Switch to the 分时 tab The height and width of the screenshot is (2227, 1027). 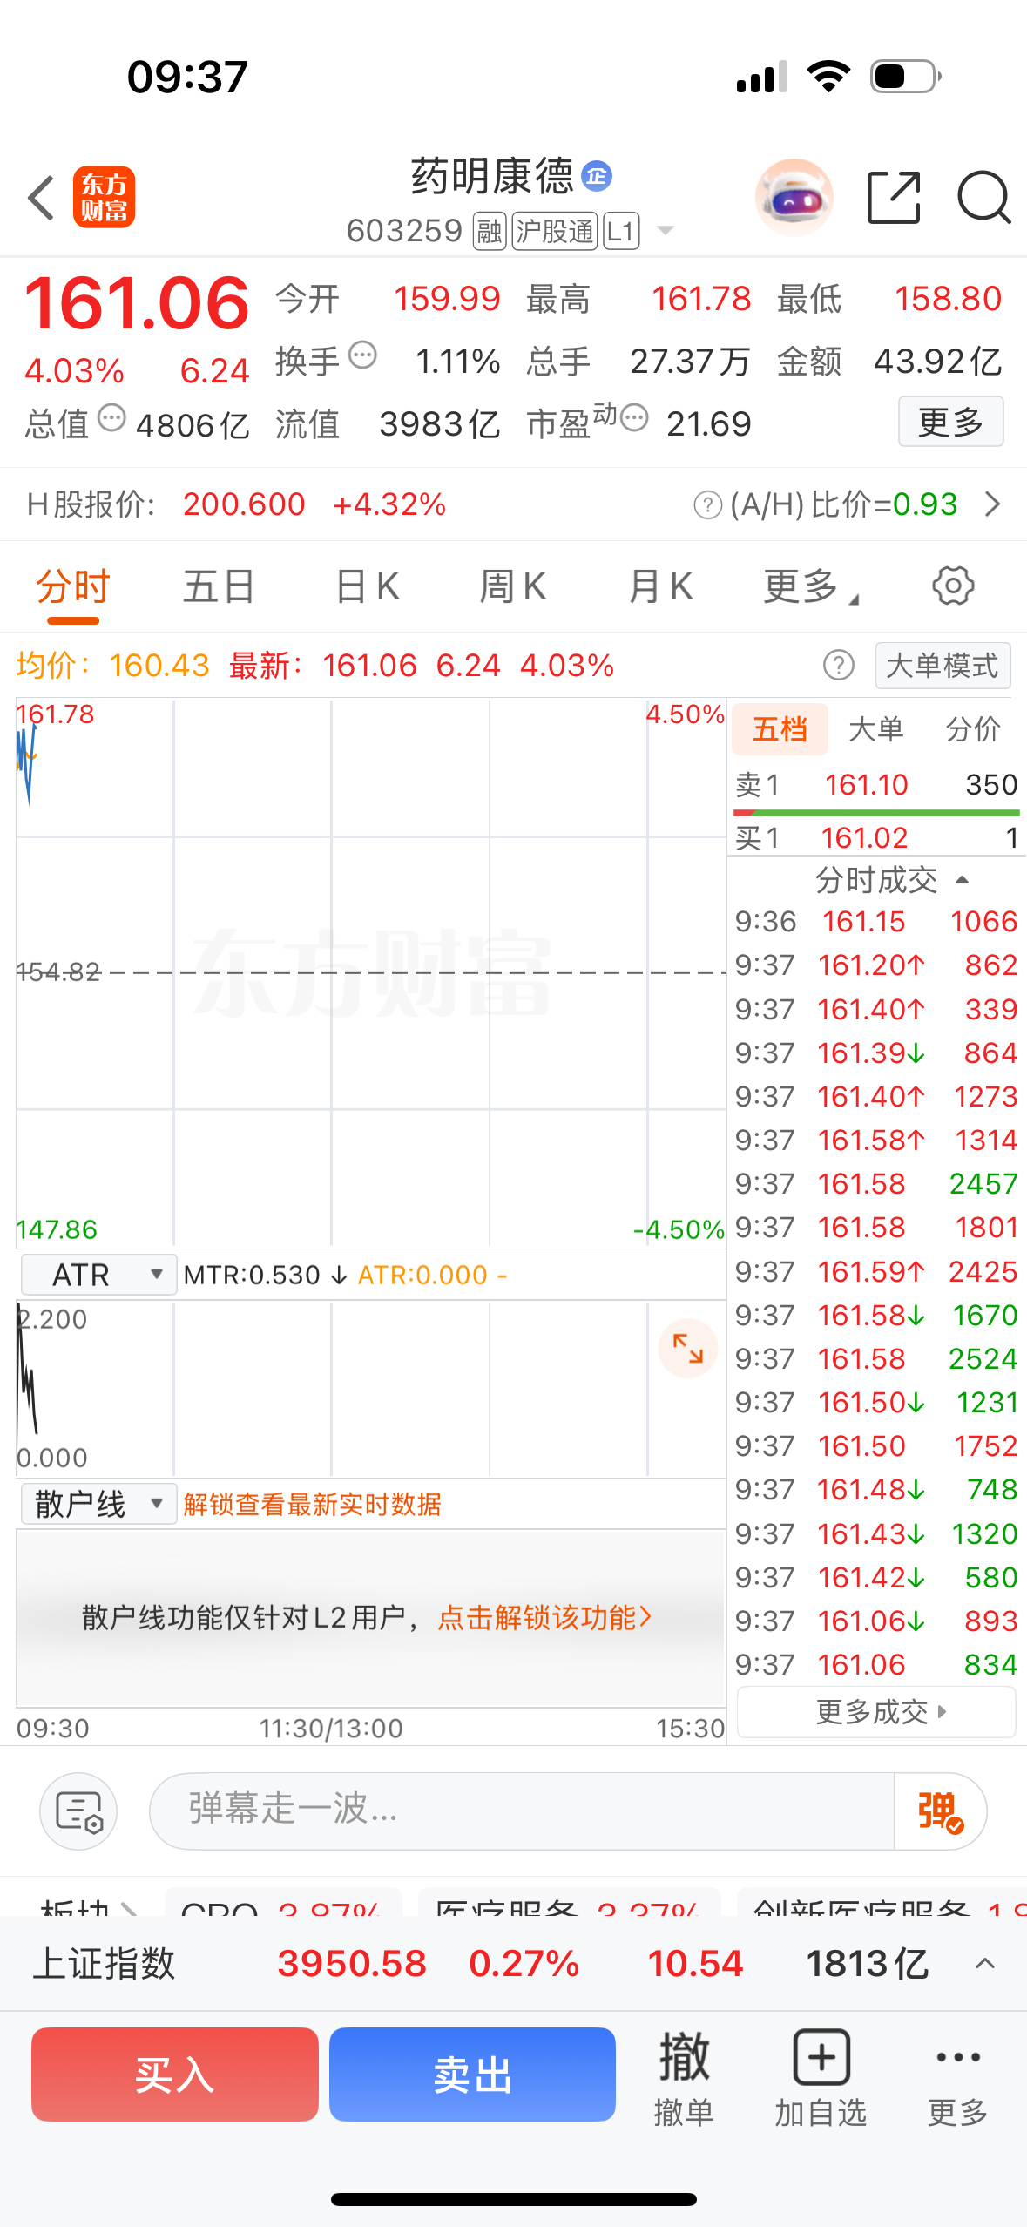(x=73, y=586)
